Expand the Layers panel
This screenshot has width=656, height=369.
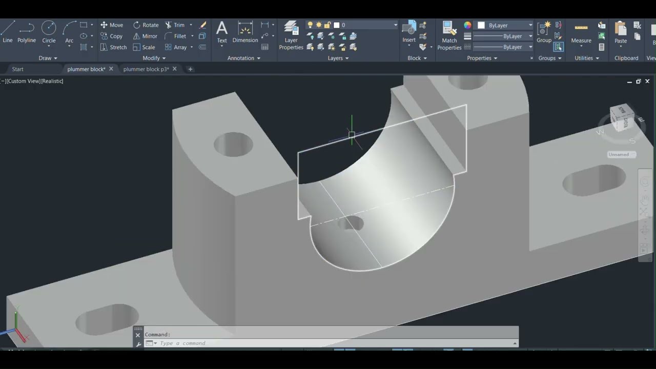click(338, 58)
